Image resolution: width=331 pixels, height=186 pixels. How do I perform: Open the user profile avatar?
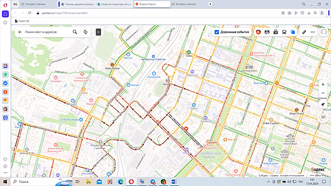324,32
